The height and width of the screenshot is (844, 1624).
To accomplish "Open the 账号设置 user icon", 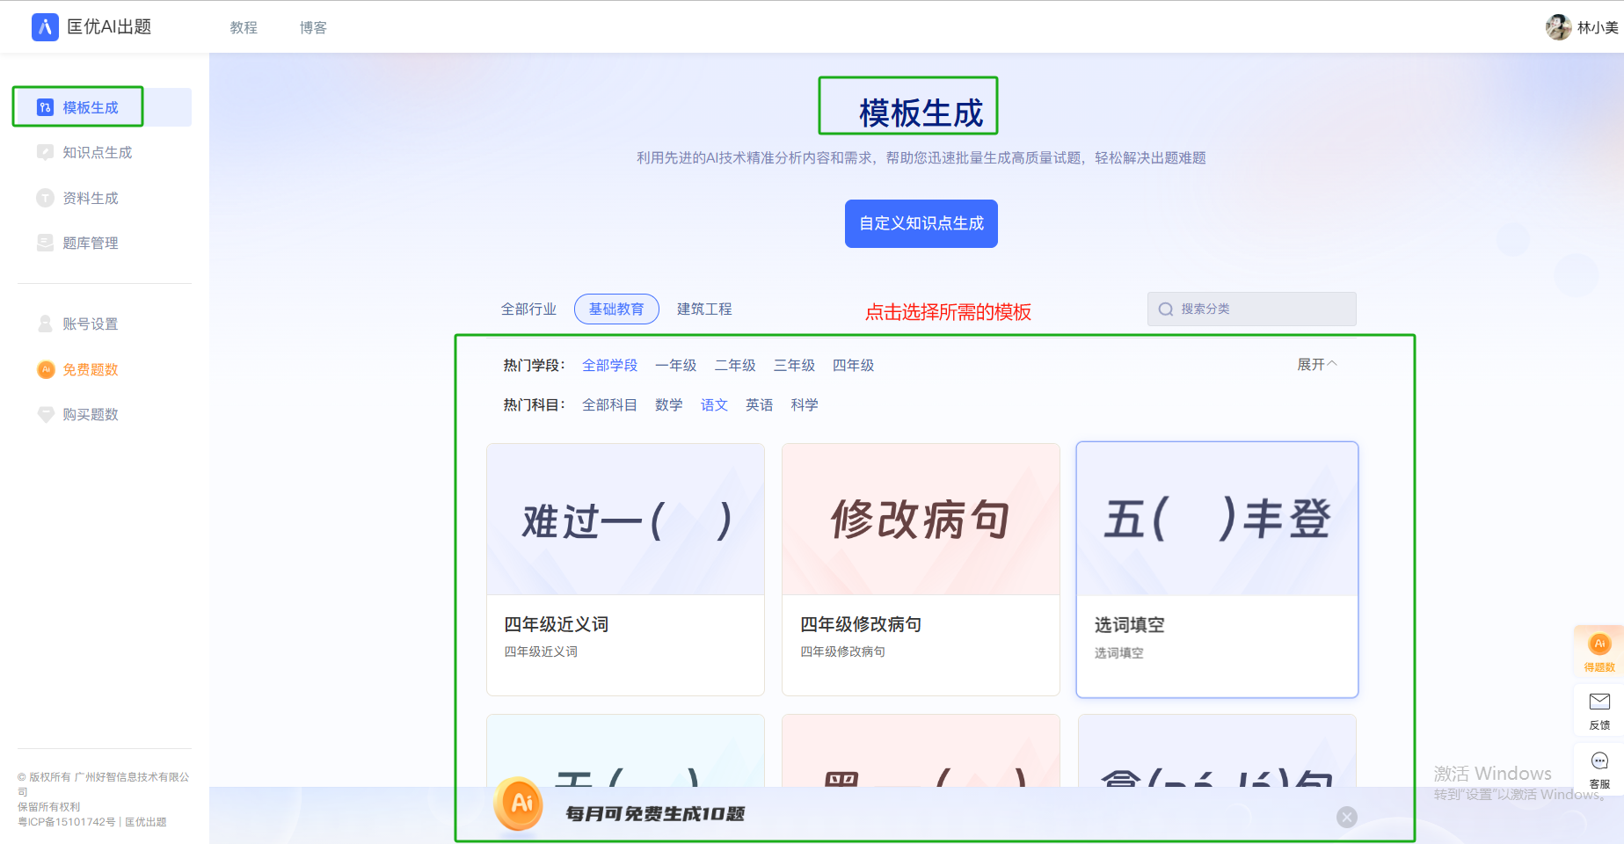I will 45,324.
